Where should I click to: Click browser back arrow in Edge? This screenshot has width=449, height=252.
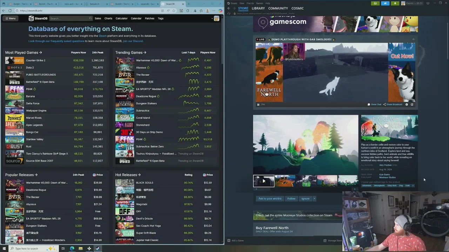pos(4,10)
